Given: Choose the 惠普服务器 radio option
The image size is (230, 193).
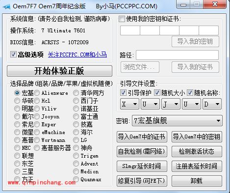Looking at the screenshot, I should coord(37,148).
